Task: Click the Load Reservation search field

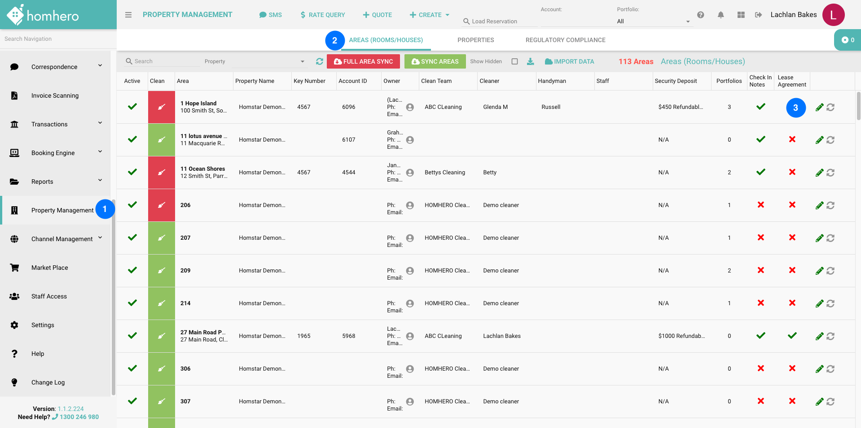Action: coord(501,21)
